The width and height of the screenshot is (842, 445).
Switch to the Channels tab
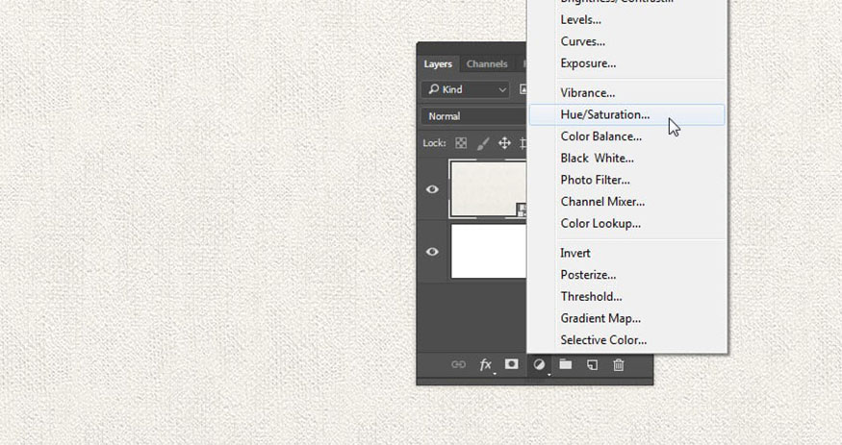[487, 63]
